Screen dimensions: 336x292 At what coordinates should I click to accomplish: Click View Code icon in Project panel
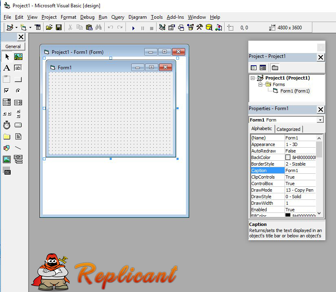coord(254,68)
